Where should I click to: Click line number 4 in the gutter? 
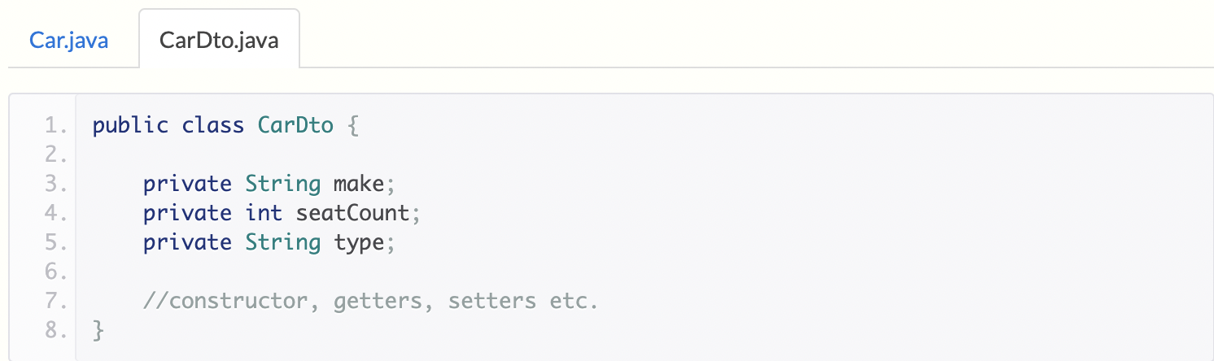point(56,213)
